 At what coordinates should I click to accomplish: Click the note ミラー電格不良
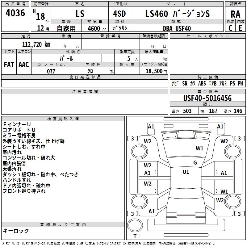(x=19, y=136)
